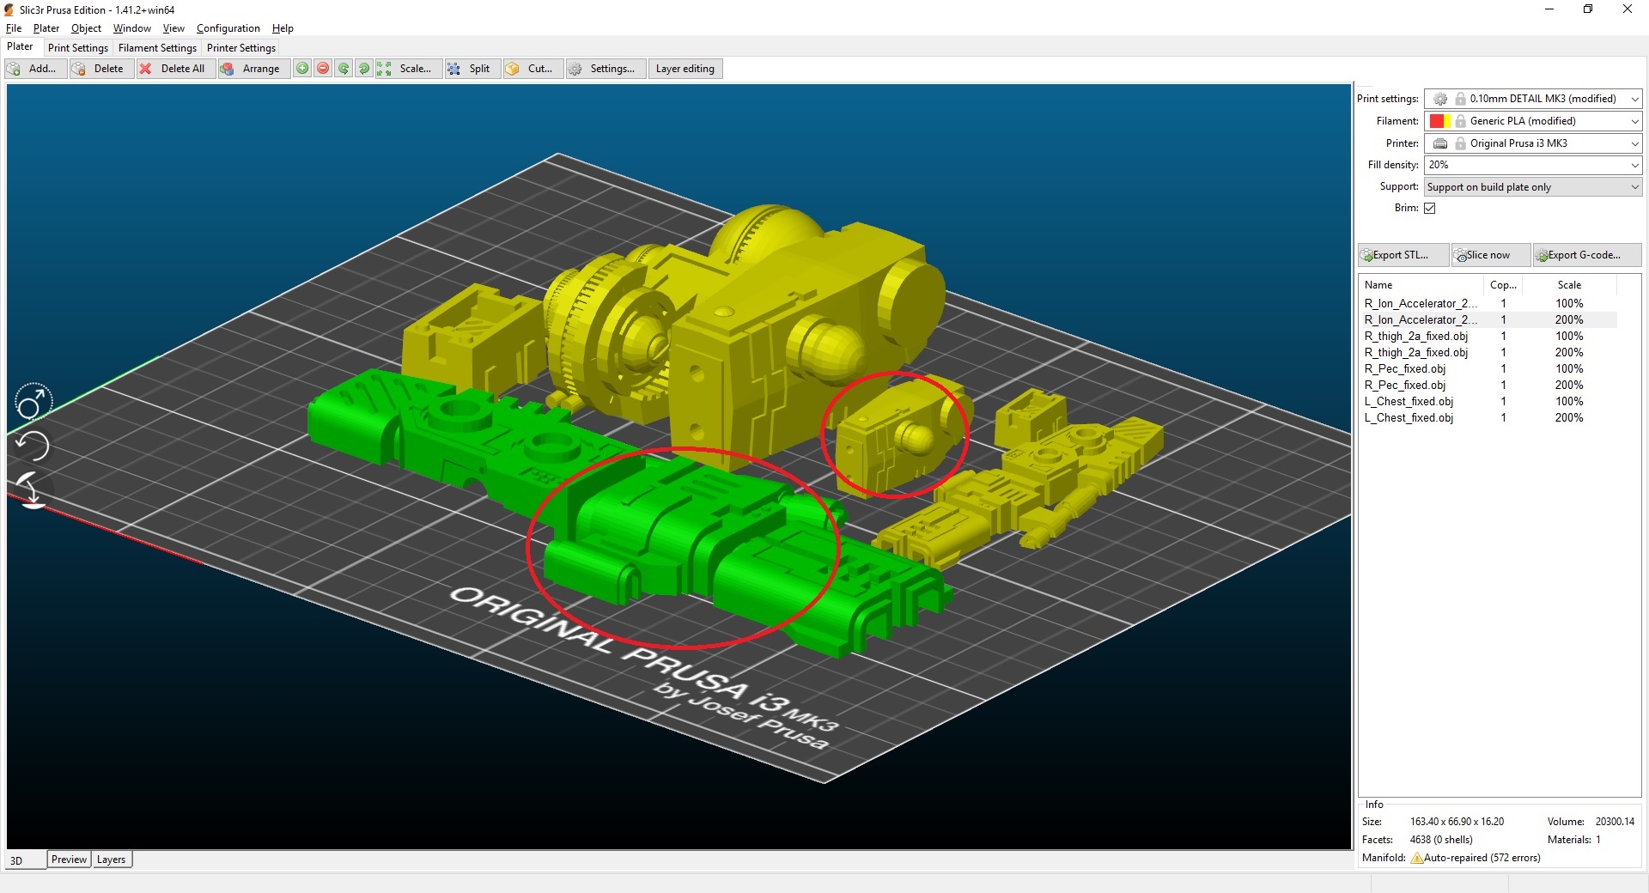Open the Scale tool
The image size is (1649, 893).
[410, 69]
